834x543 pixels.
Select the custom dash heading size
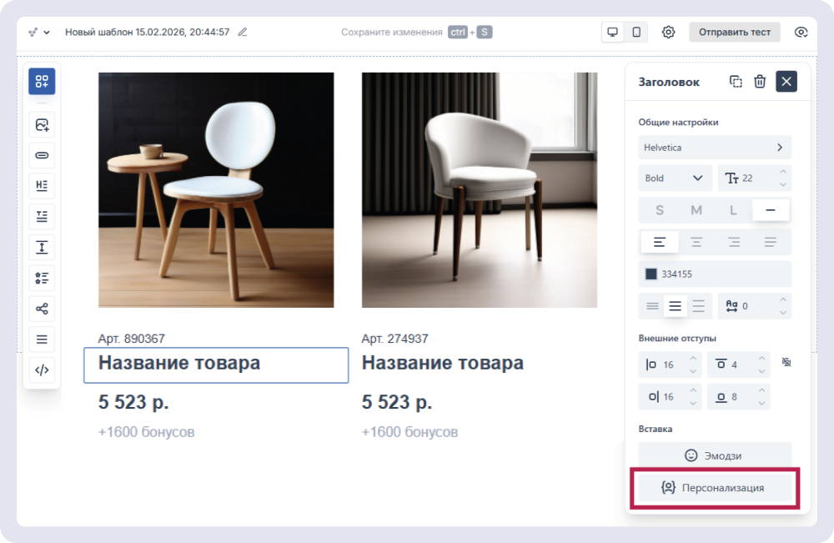tap(770, 210)
